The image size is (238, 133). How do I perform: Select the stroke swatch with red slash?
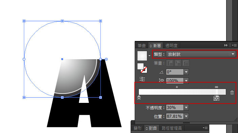(x=144, y=70)
